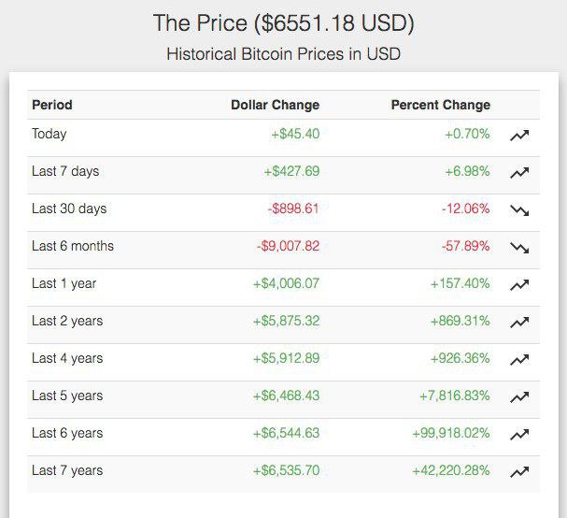Click the trend-down icon for Last 30 days

(519, 210)
